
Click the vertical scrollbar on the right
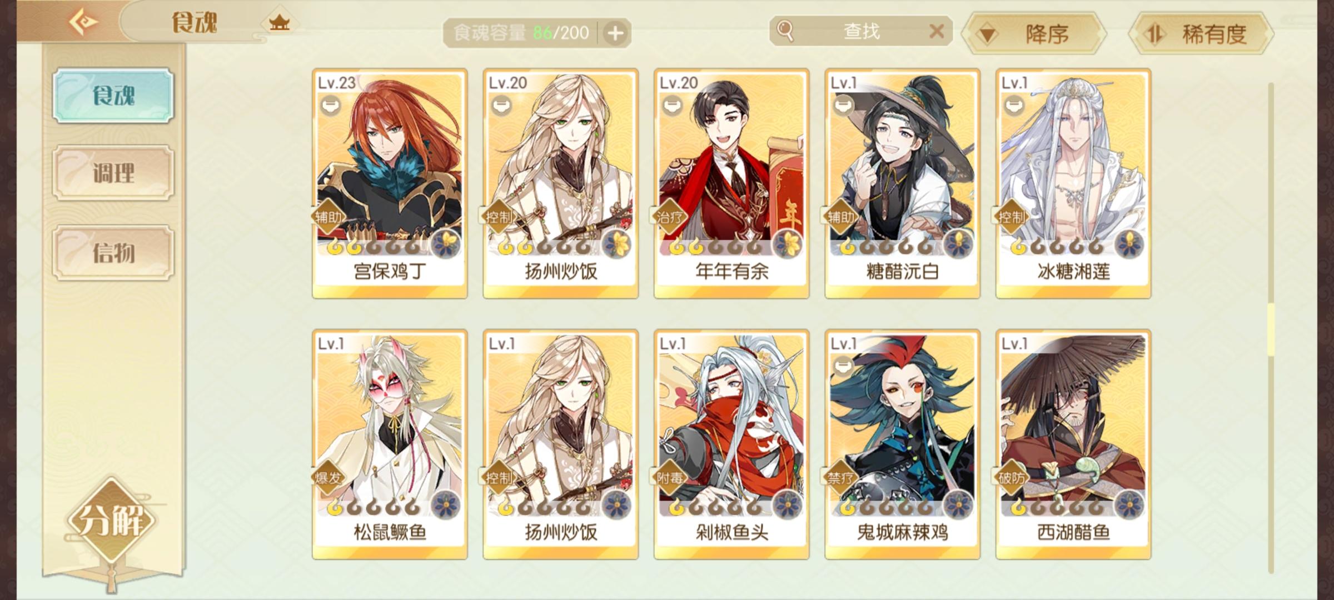click(x=1271, y=328)
